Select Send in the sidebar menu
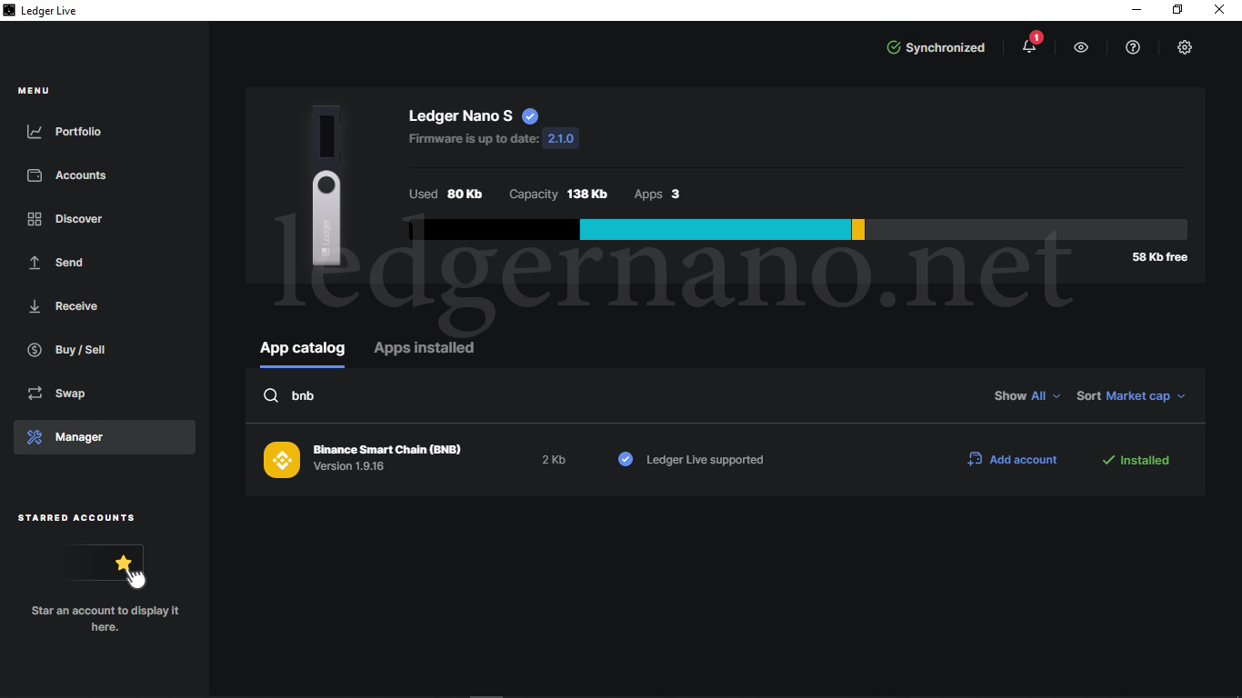The image size is (1242, 698). 105,263
